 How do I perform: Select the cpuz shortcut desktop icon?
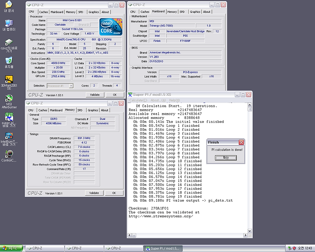pos(9,45)
